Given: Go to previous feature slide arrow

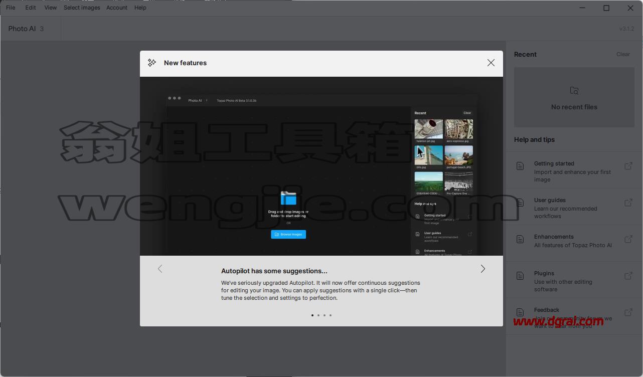Looking at the screenshot, I should point(160,269).
